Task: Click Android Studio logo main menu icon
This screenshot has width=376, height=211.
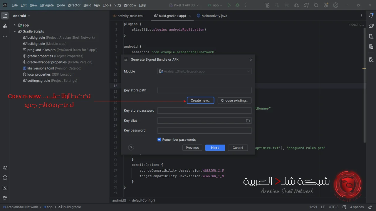Action: click(5, 5)
